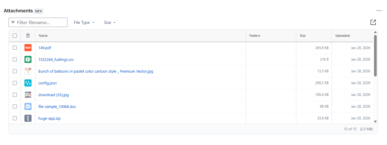Viewport: 387px width, 145px height.
Task: Click the vertical scrollbar thumb
Action: tap(375, 56)
